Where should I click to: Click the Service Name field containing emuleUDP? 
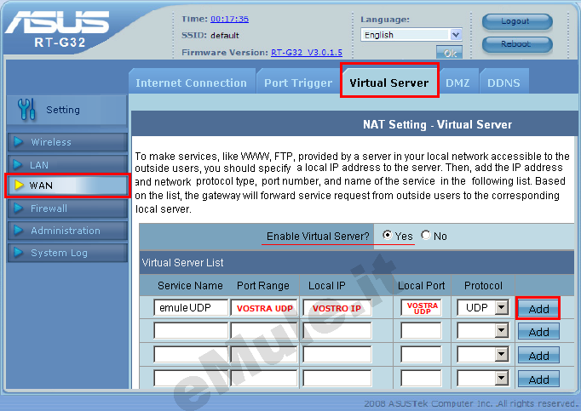click(191, 308)
